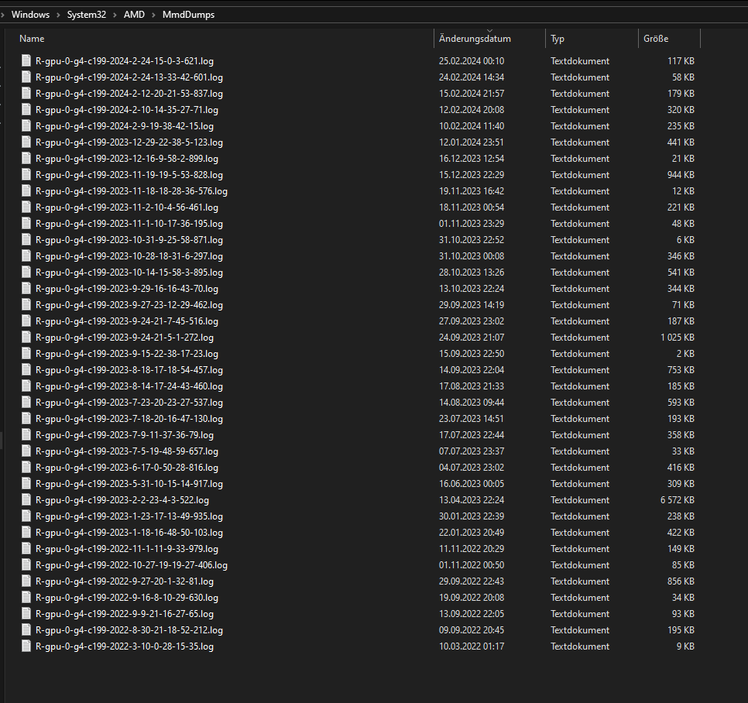The width and height of the screenshot is (748, 703).
Task: Click file icon of R-gpu-0-g4-c199-2024-2-24-13-33-42-601.log
Action: 26,77
